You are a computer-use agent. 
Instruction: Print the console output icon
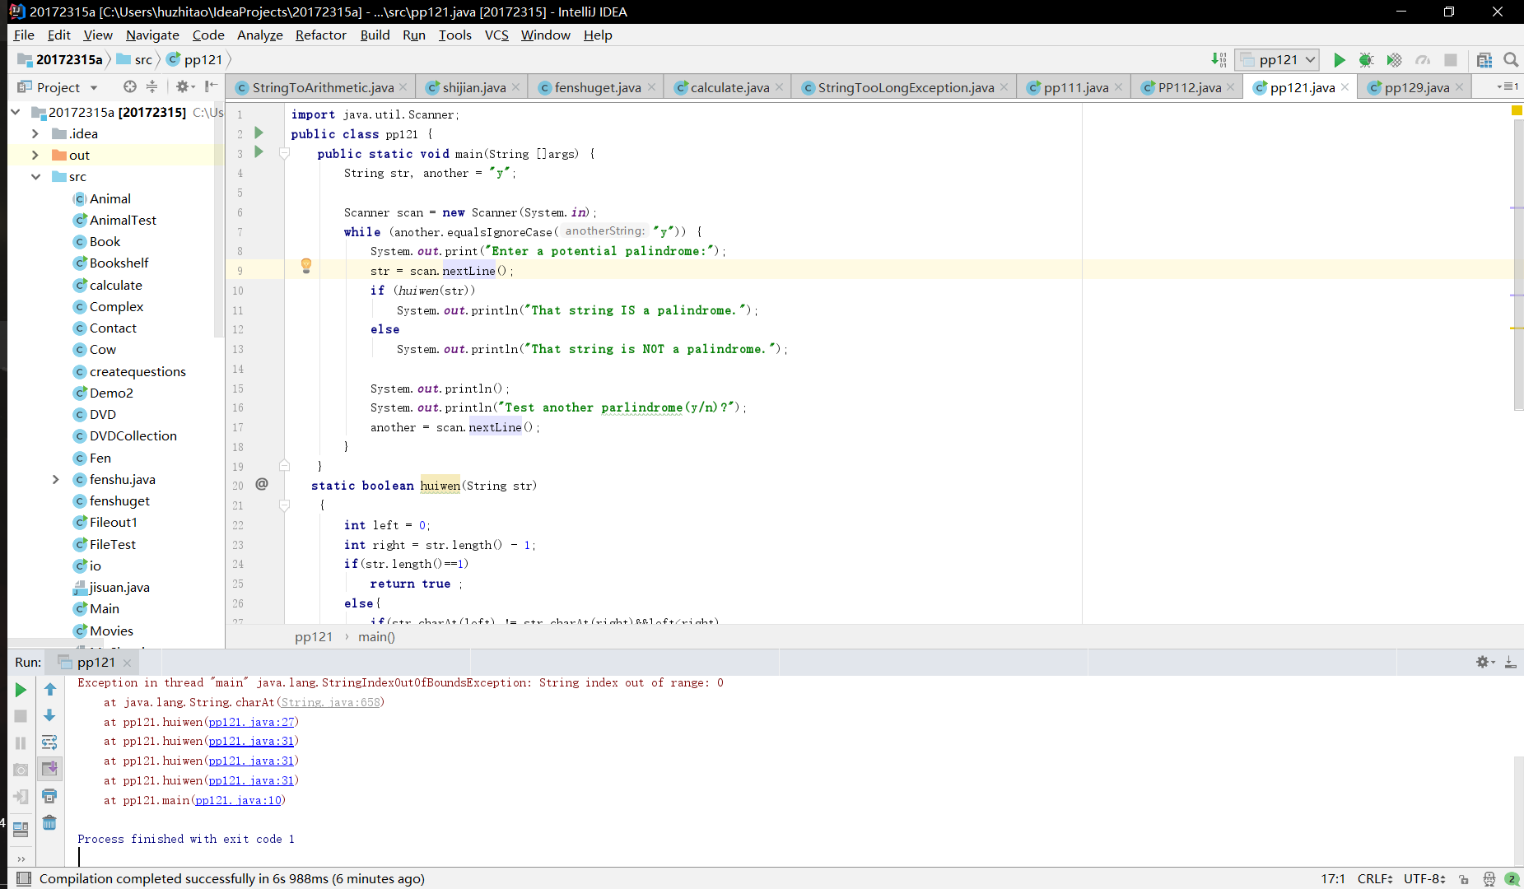pos(49,796)
